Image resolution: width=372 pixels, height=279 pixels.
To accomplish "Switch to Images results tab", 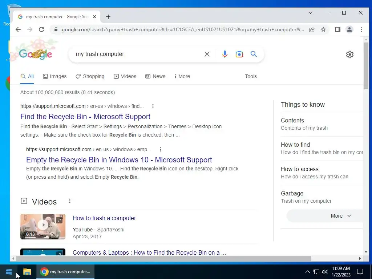I will click(x=55, y=76).
